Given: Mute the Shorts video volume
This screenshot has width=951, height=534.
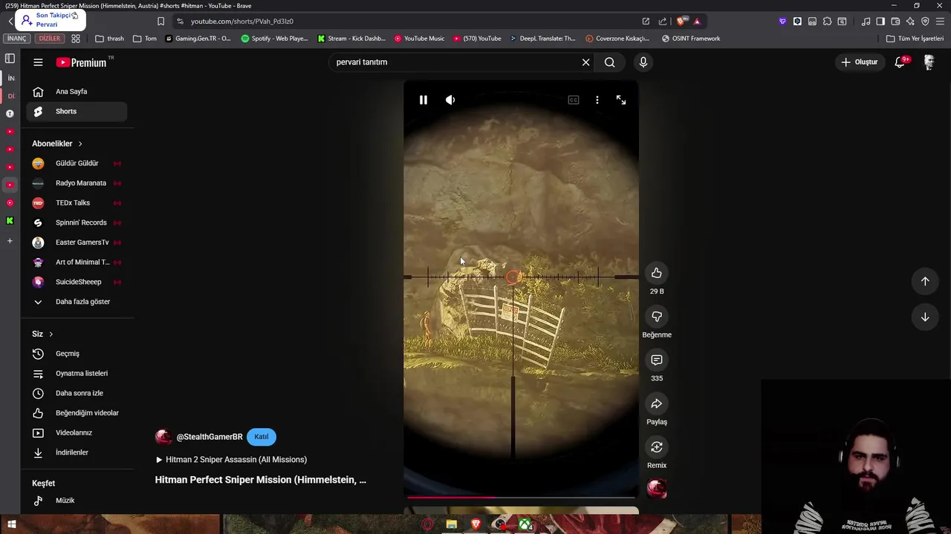Looking at the screenshot, I should (450, 100).
